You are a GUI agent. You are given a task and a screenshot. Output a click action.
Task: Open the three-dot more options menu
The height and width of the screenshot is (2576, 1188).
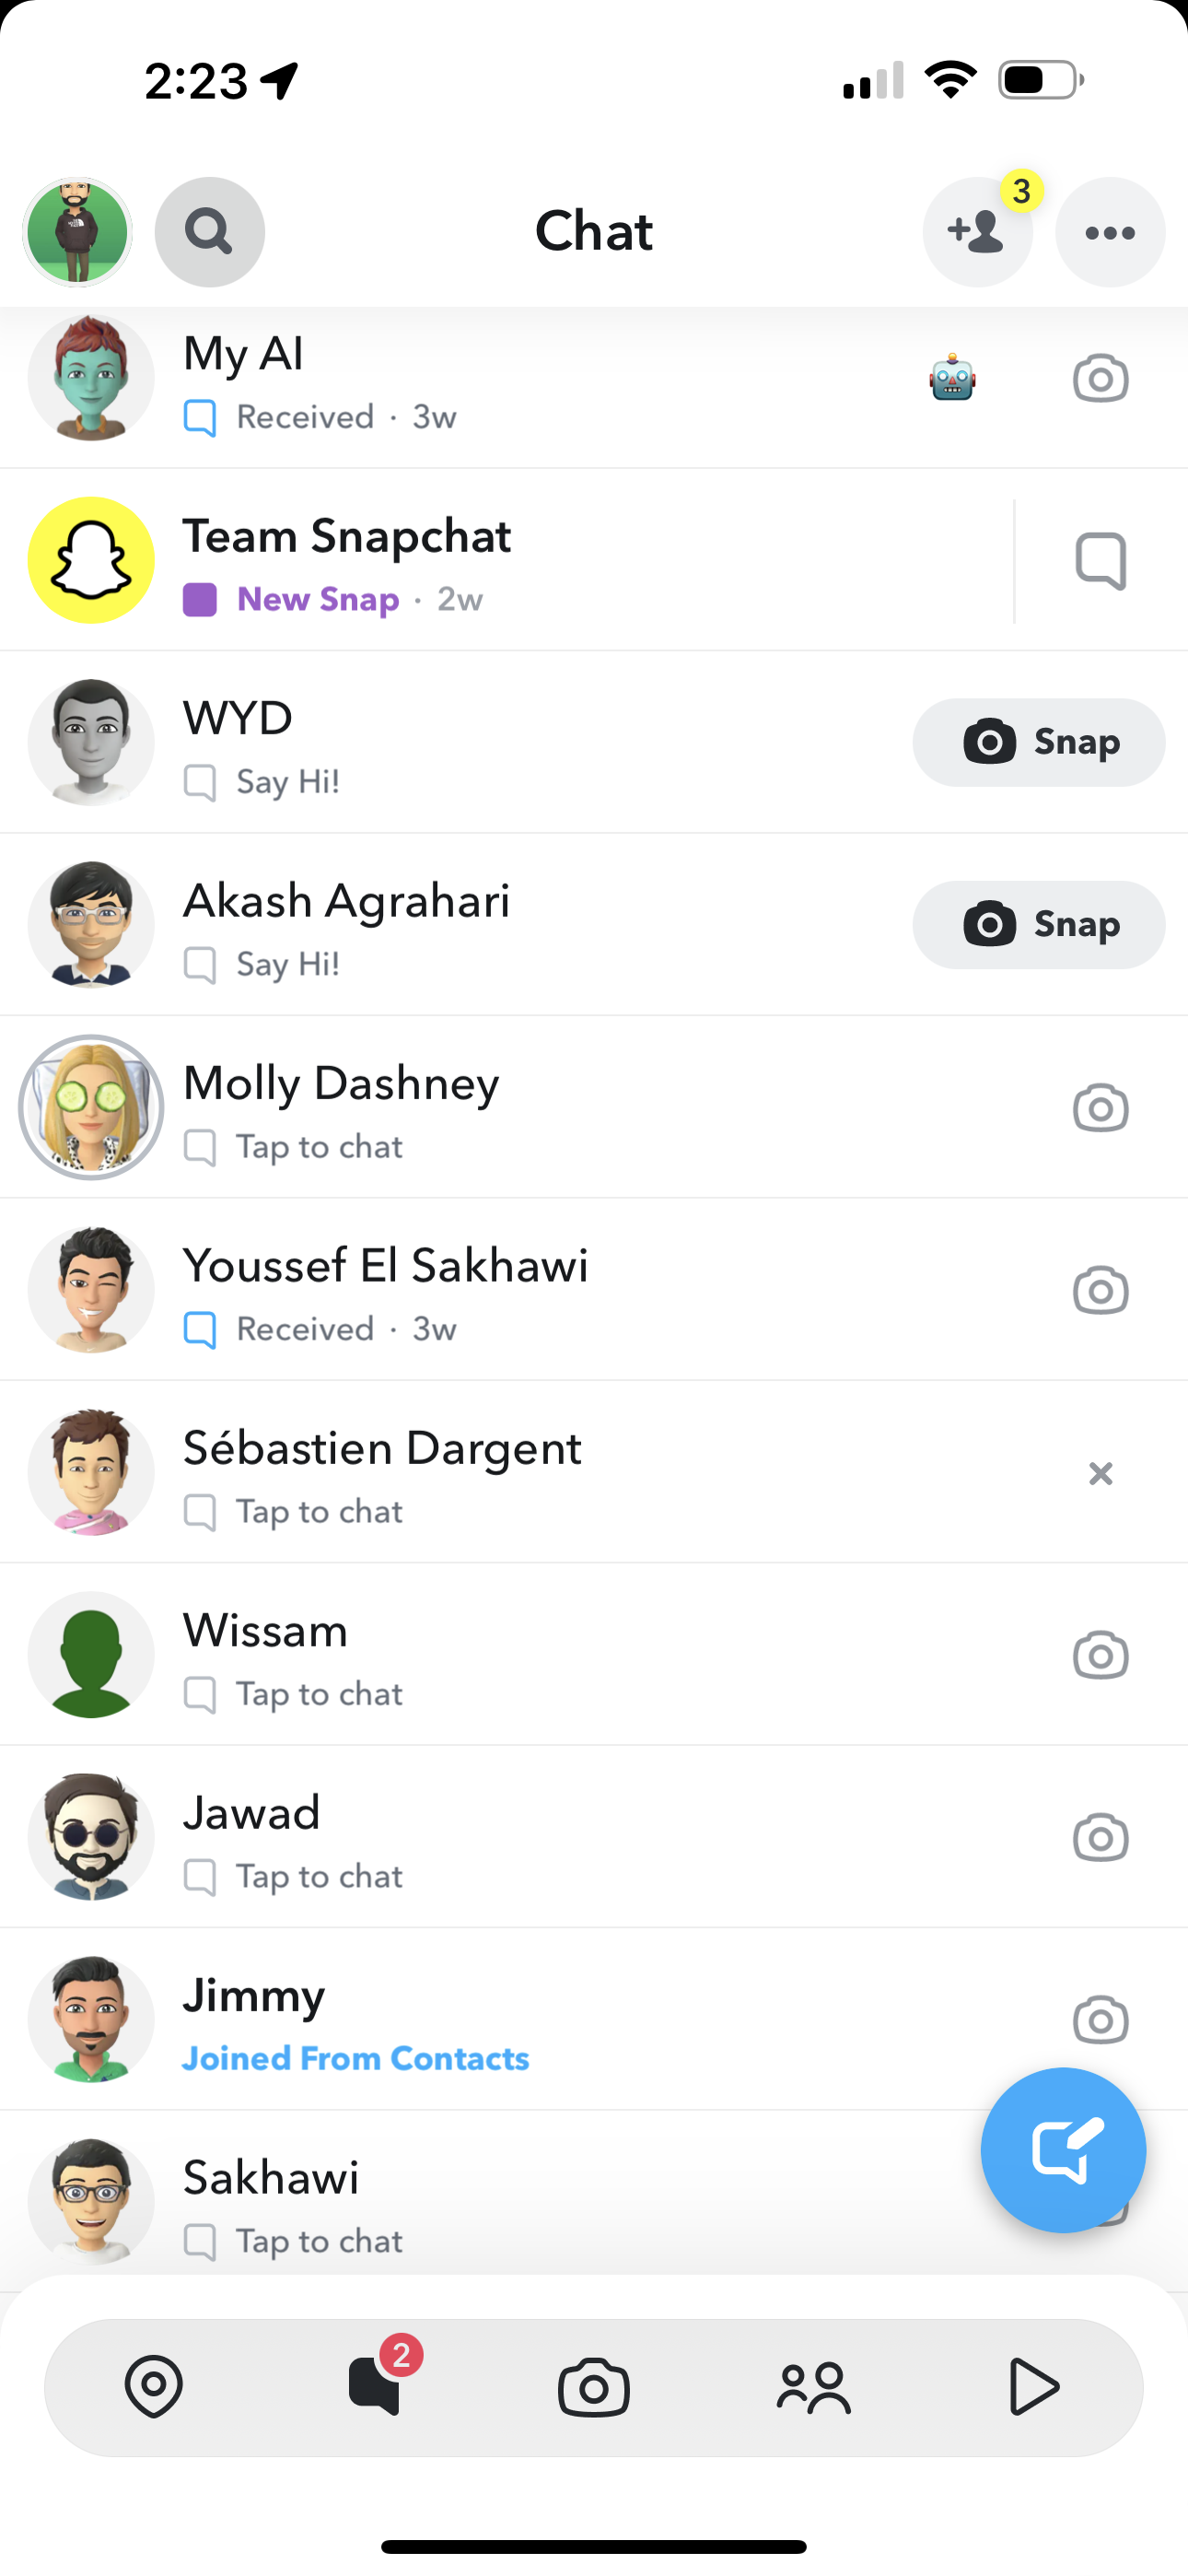1110,232
